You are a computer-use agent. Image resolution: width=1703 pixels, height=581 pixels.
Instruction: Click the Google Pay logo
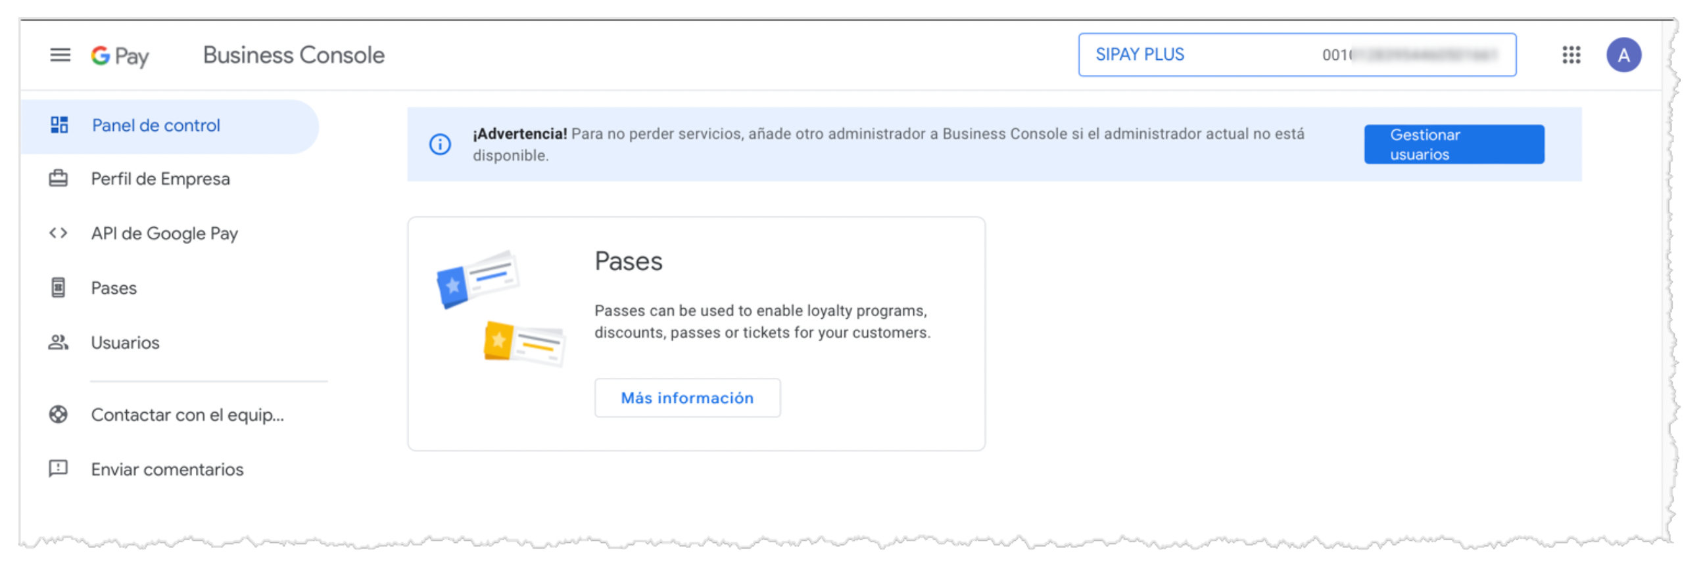[120, 55]
